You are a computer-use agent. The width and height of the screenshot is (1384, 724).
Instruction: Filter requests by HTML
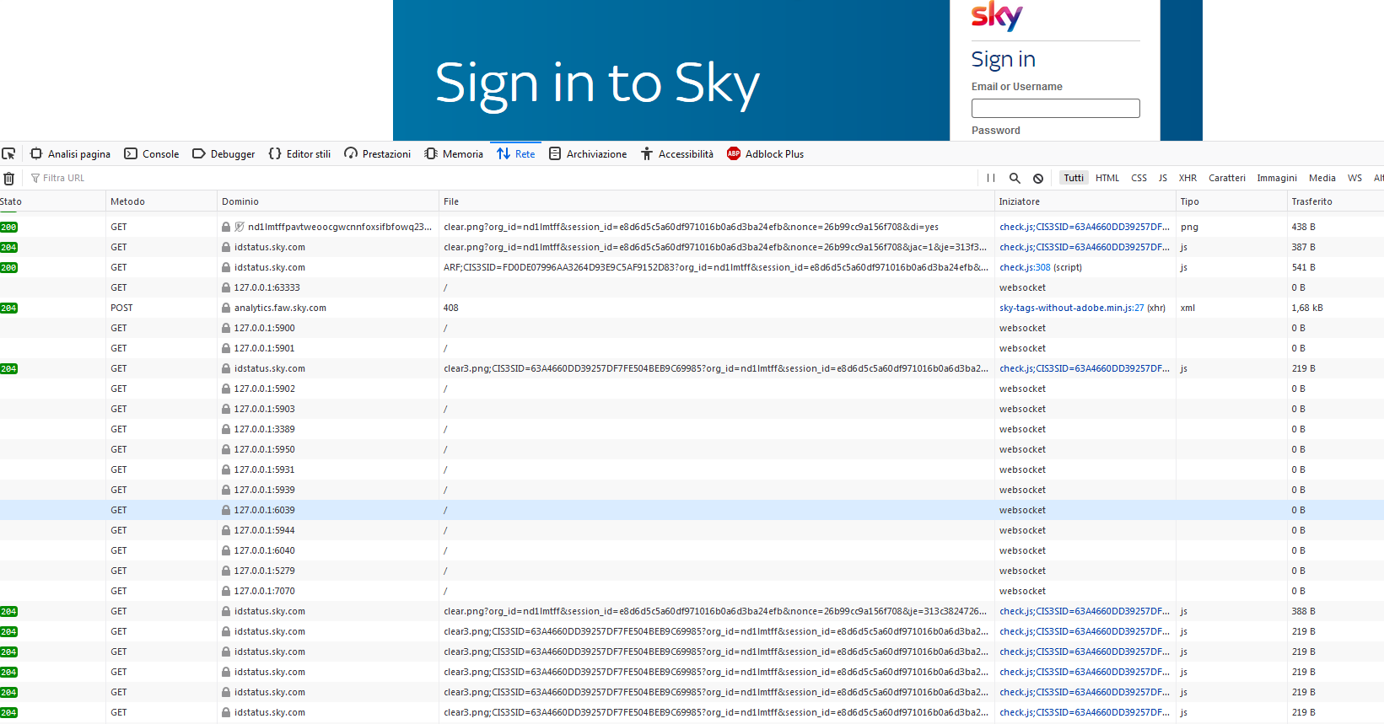1107,178
